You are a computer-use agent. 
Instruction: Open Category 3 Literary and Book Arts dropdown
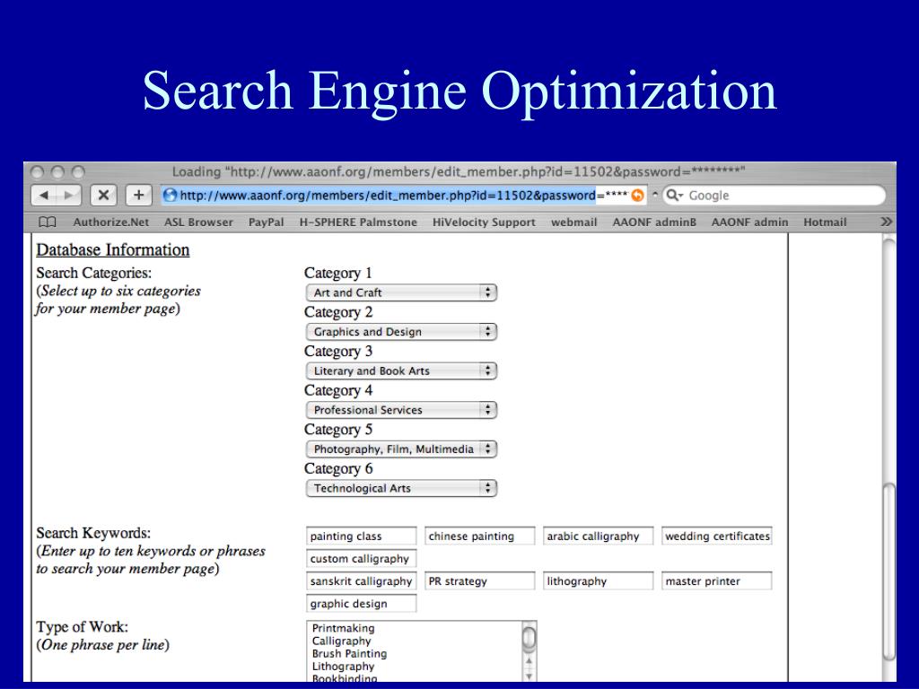click(401, 371)
